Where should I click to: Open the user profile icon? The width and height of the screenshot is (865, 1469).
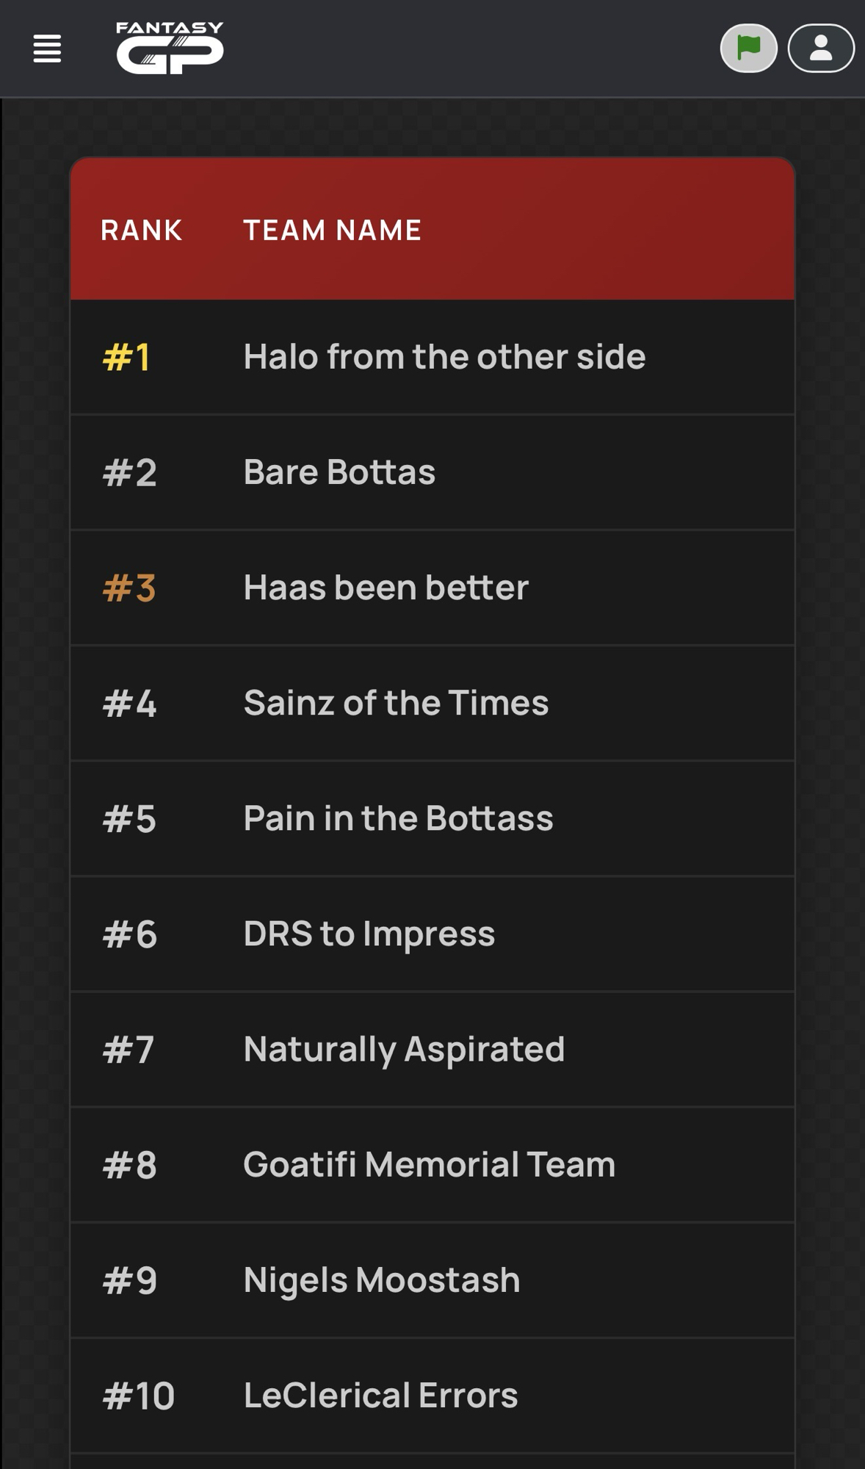click(x=820, y=48)
